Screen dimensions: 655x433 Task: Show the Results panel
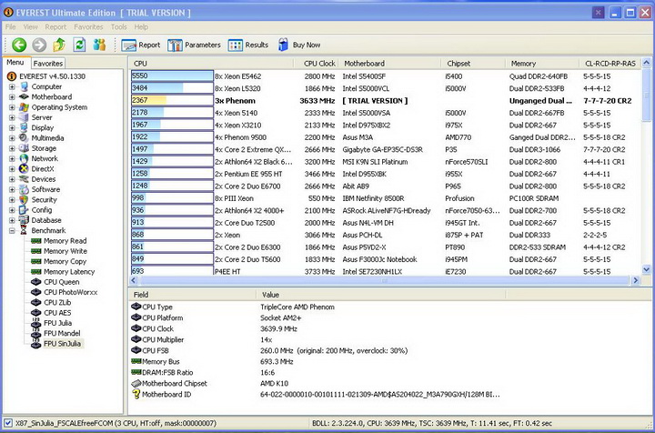tap(248, 45)
